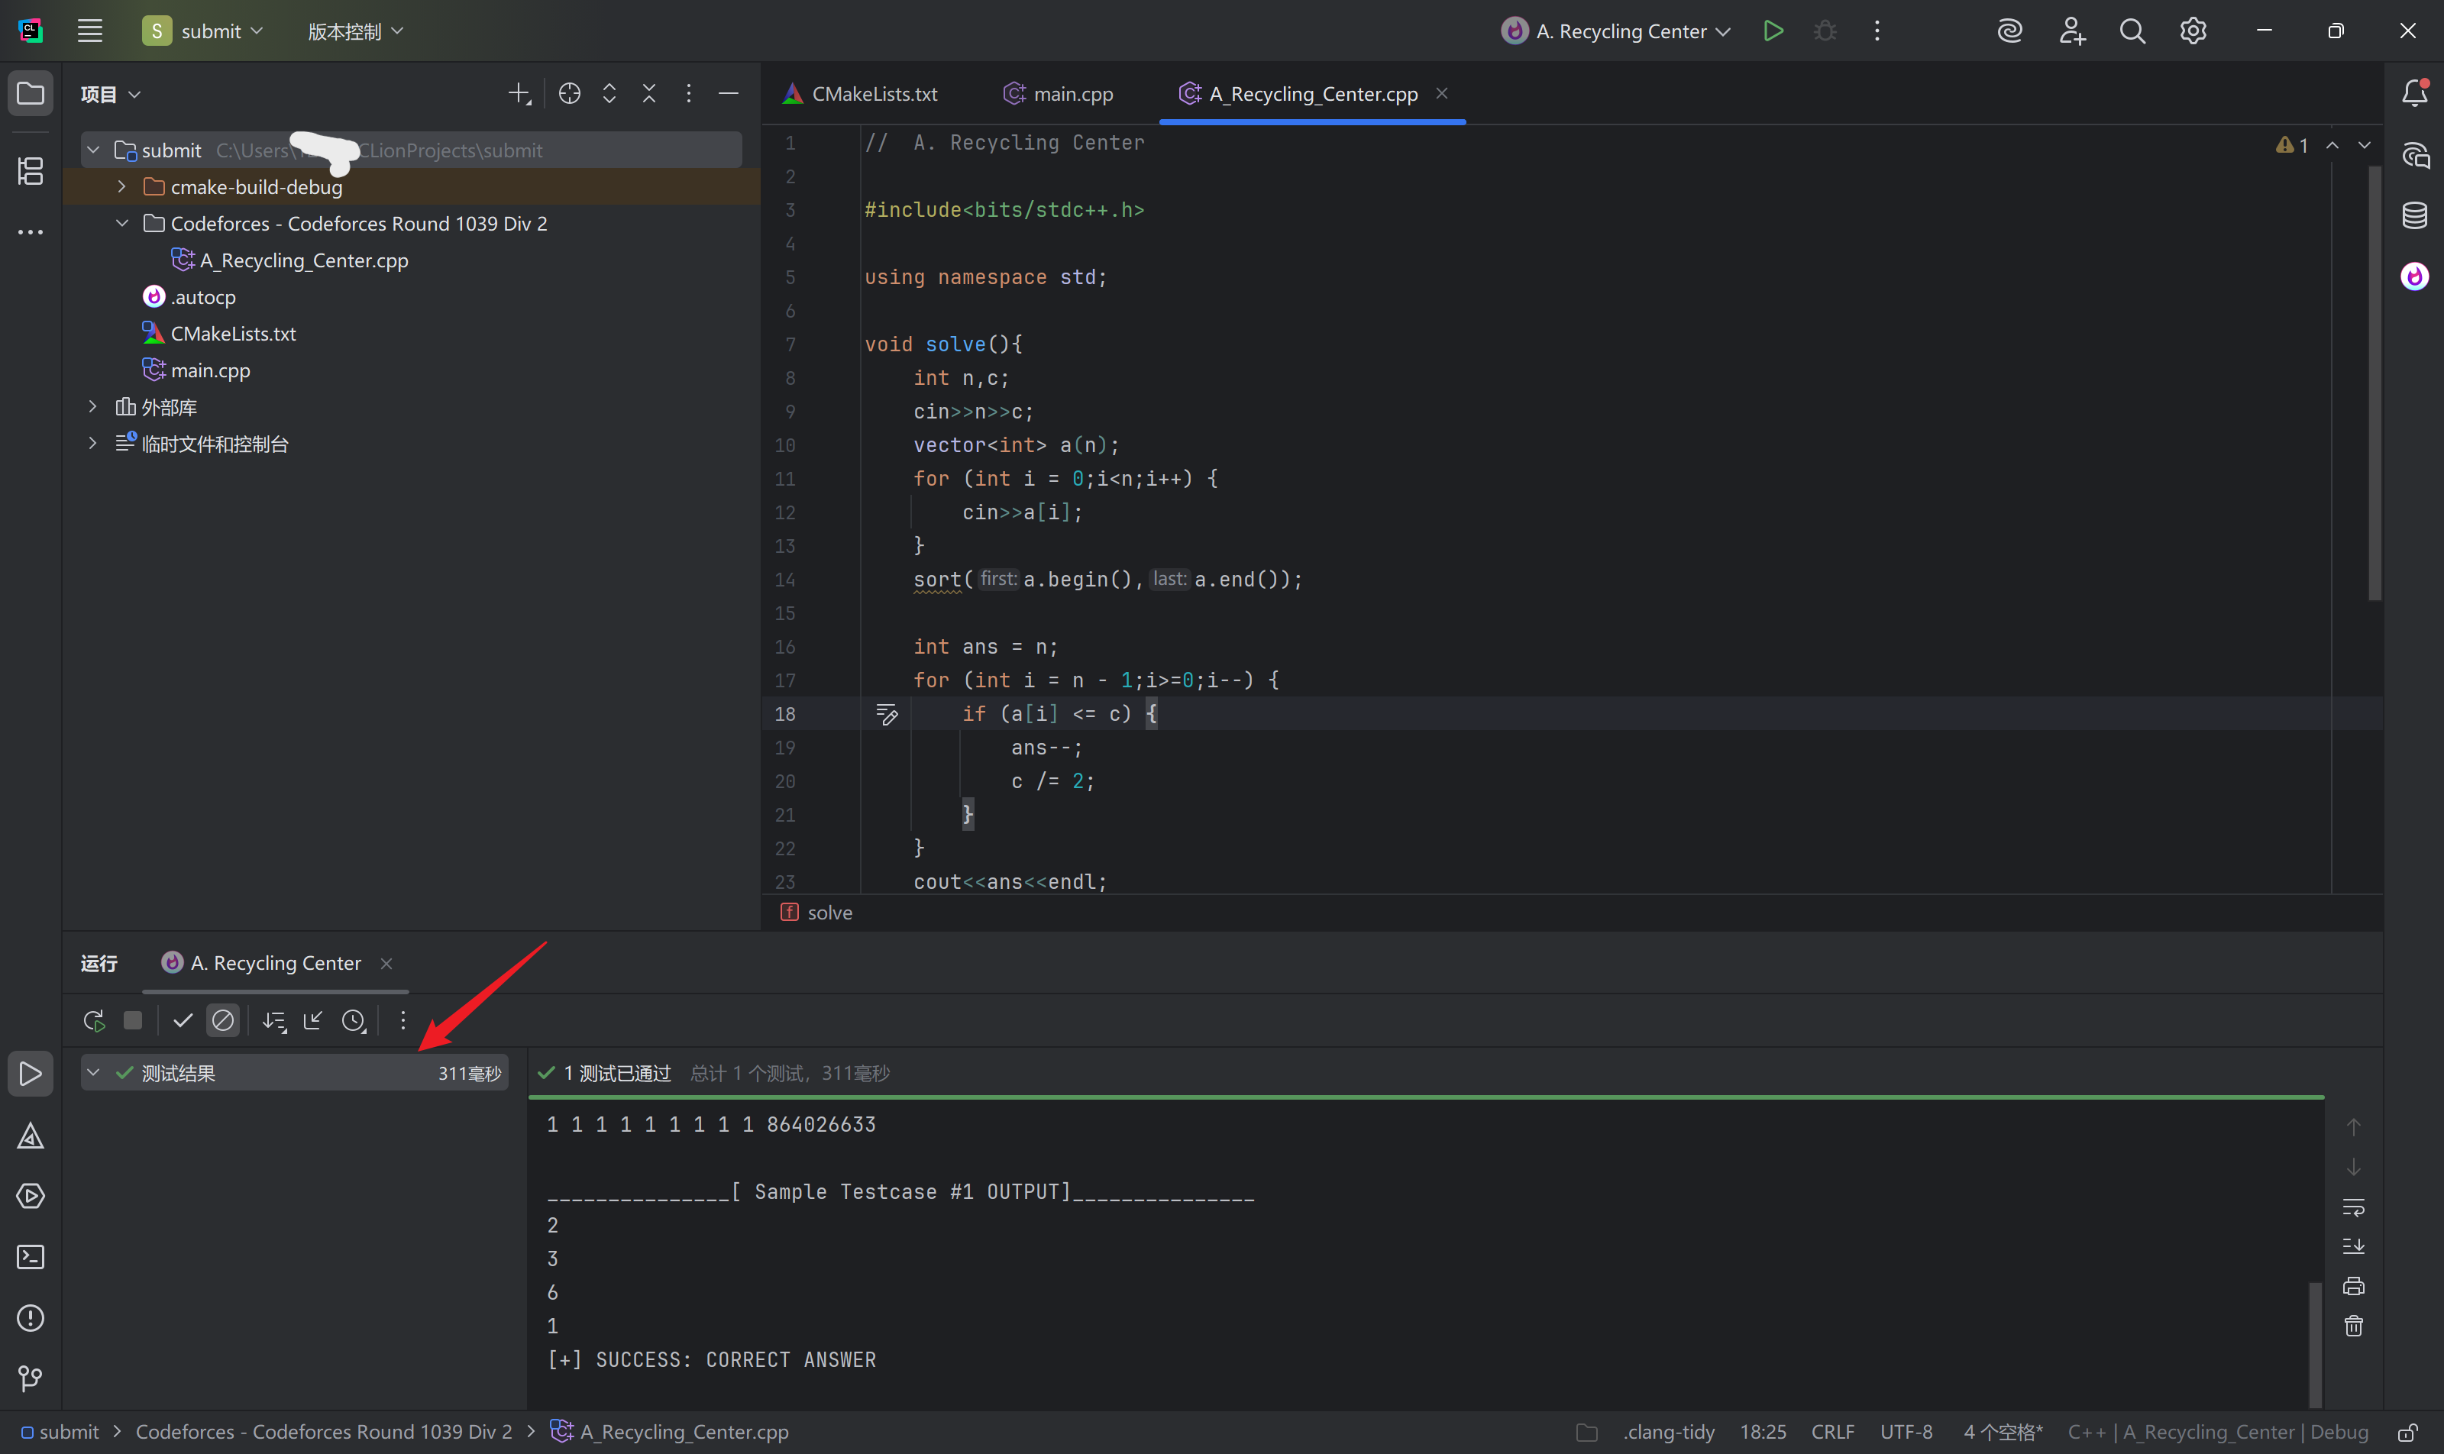Rerun tests with the rerun icon
This screenshot has height=1454, width=2444.
(94, 1021)
